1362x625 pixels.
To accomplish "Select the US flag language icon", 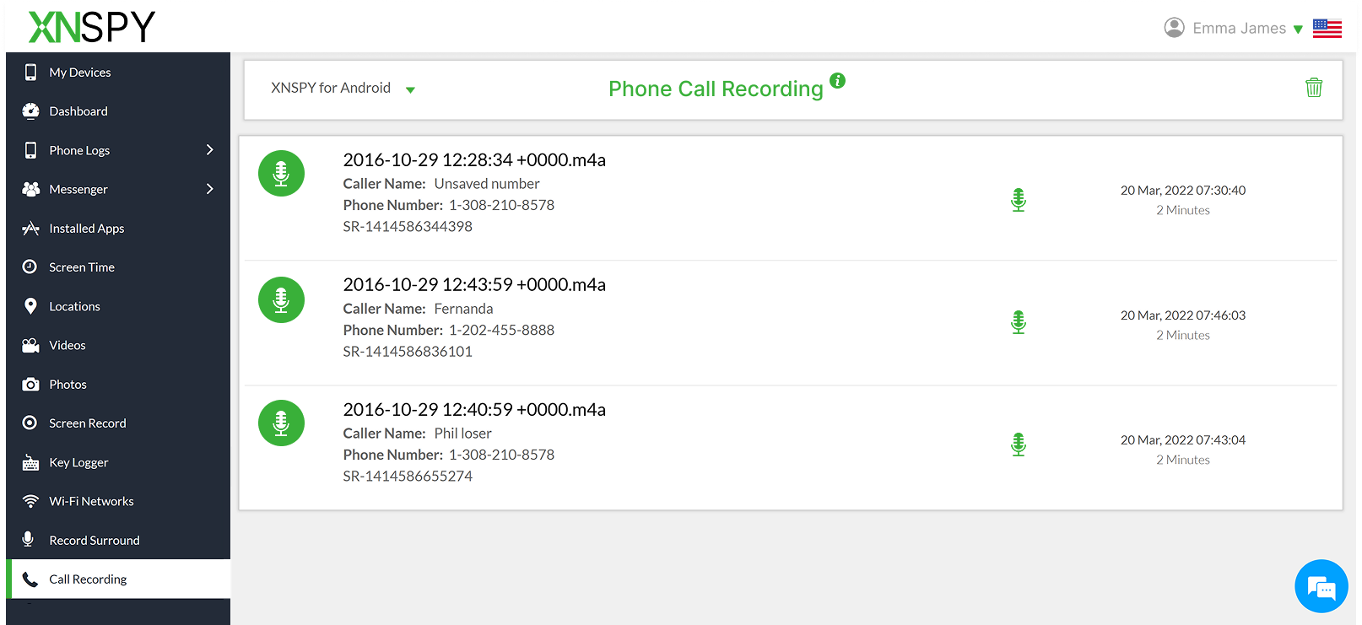I will click(x=1327, y=29).
